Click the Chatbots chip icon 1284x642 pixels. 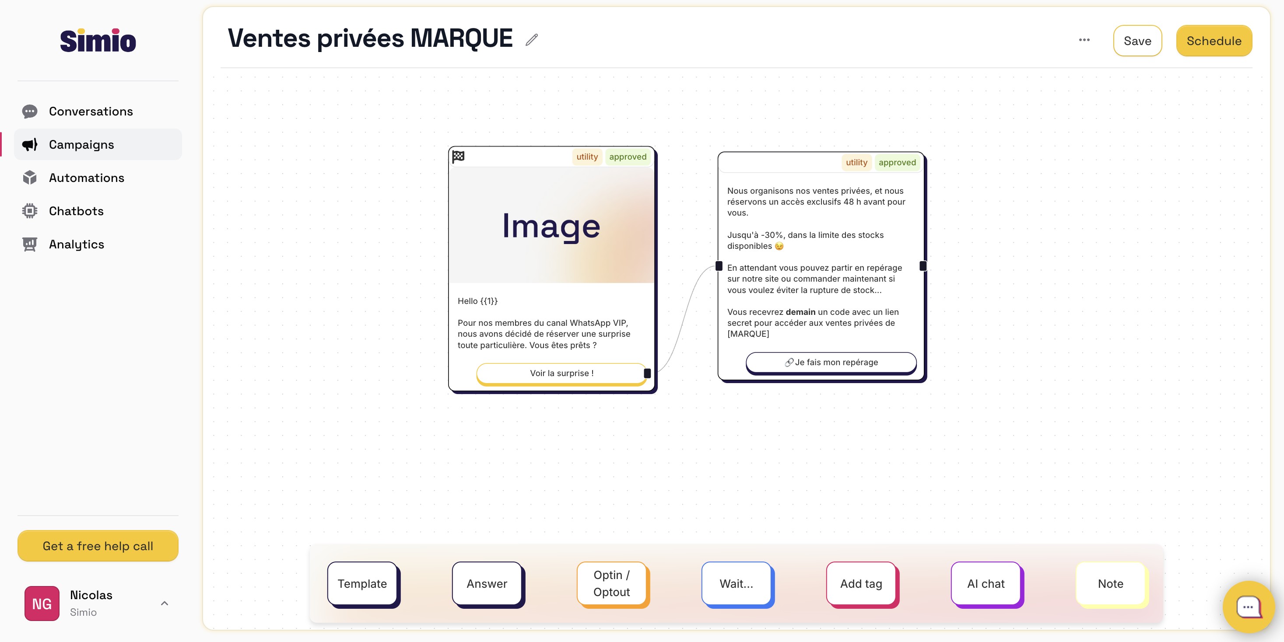point(30,211)
